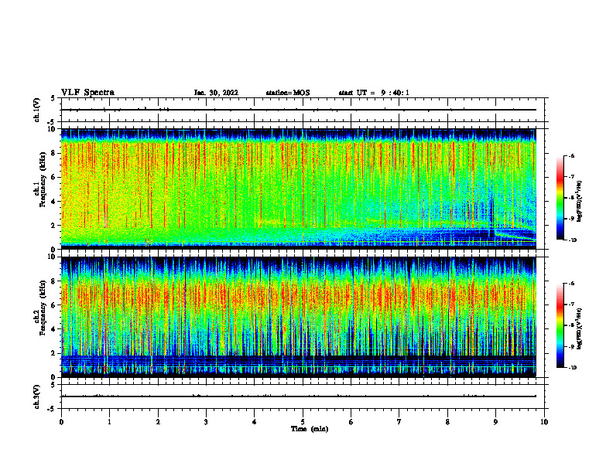Click the "ch.1(V)" waveform axis label

(37, 110)
